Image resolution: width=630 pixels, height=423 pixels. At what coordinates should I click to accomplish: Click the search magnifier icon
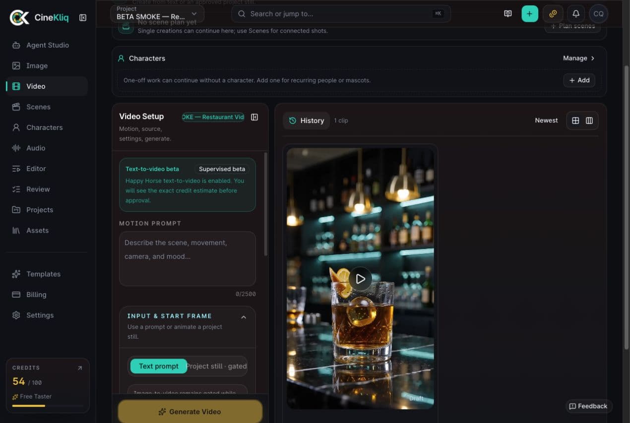click(242, 14)
